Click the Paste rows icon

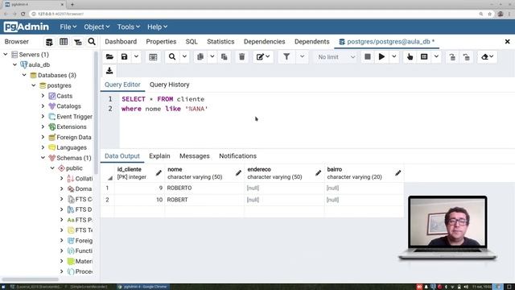point(225,57)
